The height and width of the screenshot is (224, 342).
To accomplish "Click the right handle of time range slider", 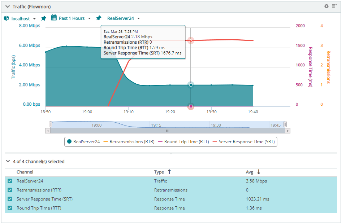I will pyautogui.click(x=285, y=124).
